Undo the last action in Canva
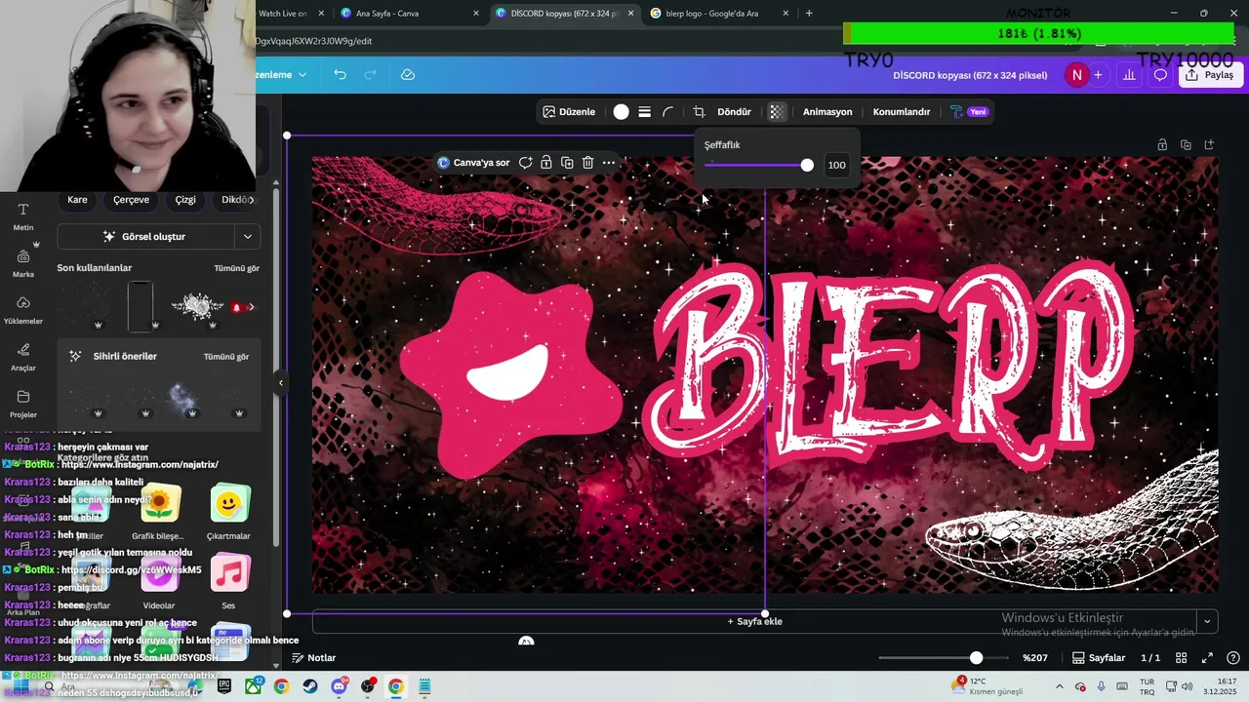1249x702 pixels. pos(340,75)
